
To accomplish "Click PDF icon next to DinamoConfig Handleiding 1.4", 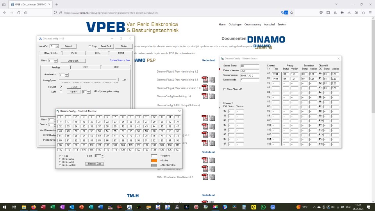I will (204, 96).
